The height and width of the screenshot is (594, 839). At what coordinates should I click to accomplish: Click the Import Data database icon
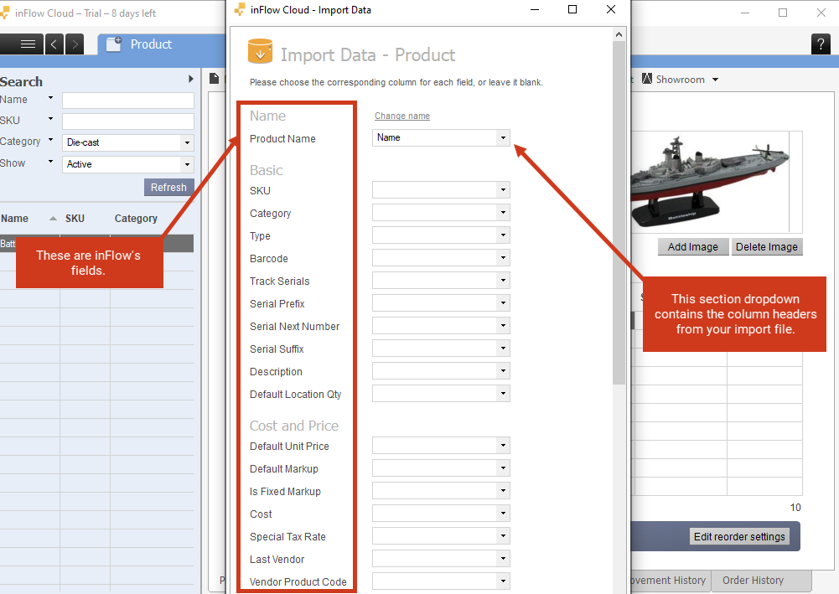pyautogui.click(x=260, y=52)
